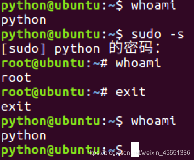Click the terminal cursor block at last prompt
The width and height of the screenshot is (194, 160).
pos(135,149)
